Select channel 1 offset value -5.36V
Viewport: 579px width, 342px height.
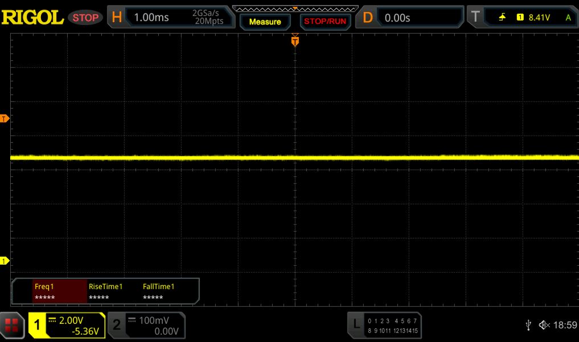(85, 331)
